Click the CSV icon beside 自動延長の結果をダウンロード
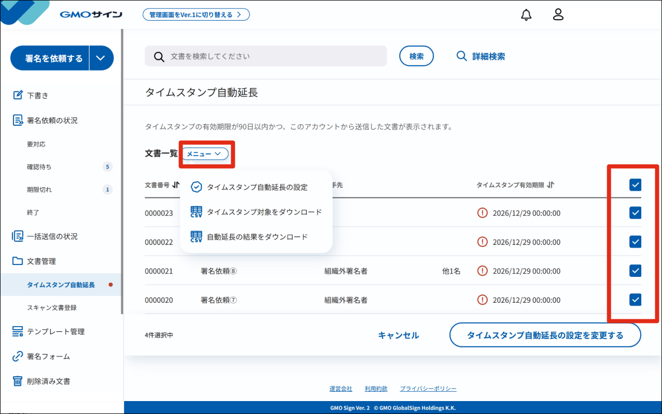Viewport: 662px width, 414px height. click(x=197, y=236)
